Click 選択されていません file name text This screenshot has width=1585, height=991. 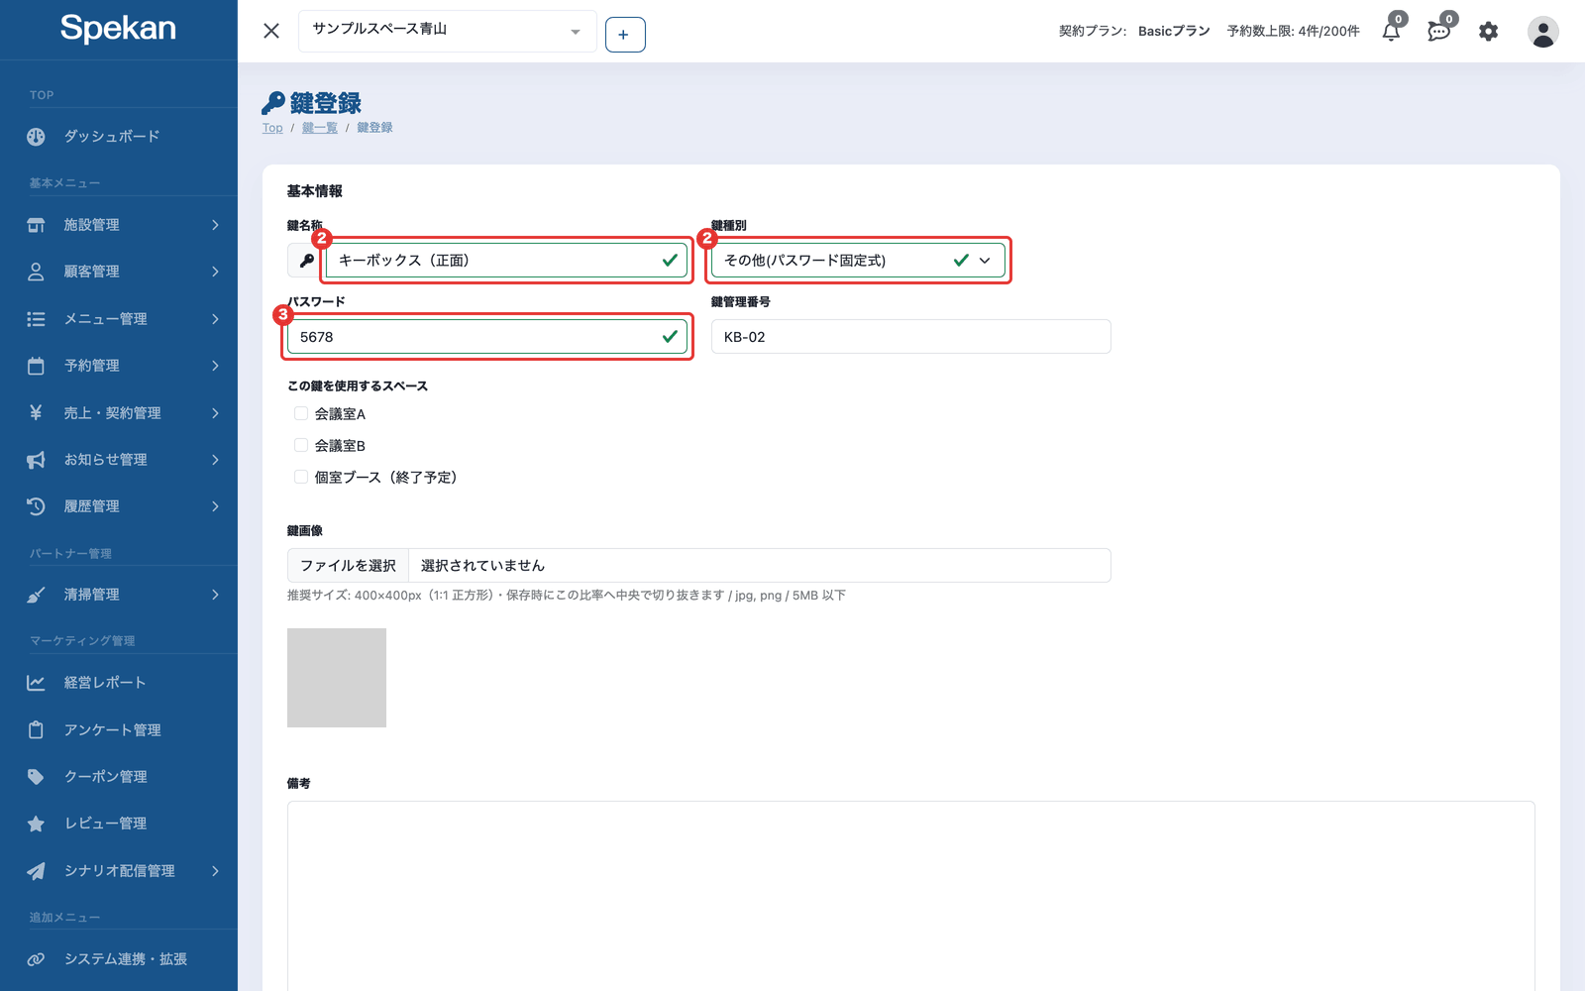(x=482, y=565)
